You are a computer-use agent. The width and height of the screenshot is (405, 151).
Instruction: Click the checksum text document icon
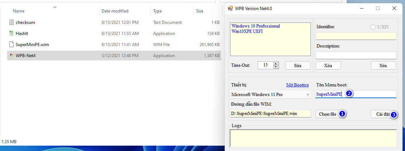click(x=11, y=22)
